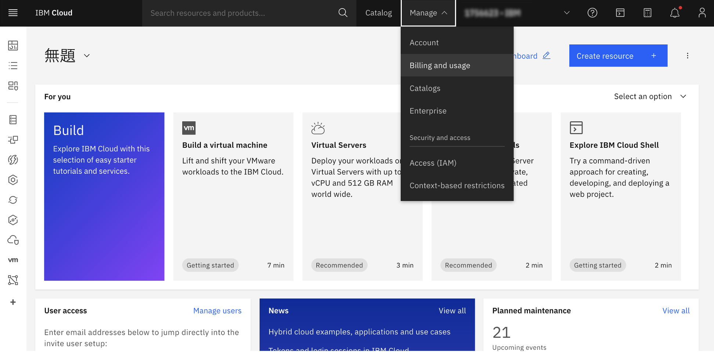Click the sidebar tiles-with-shield icon

(x=13, y=86)
